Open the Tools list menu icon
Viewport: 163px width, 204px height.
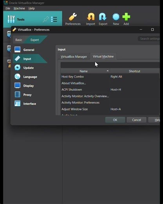click(x=54, y=19)
